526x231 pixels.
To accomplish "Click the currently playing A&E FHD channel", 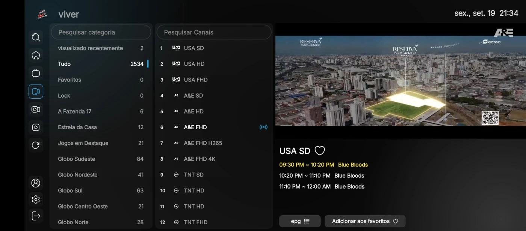I will pos(214,127).
